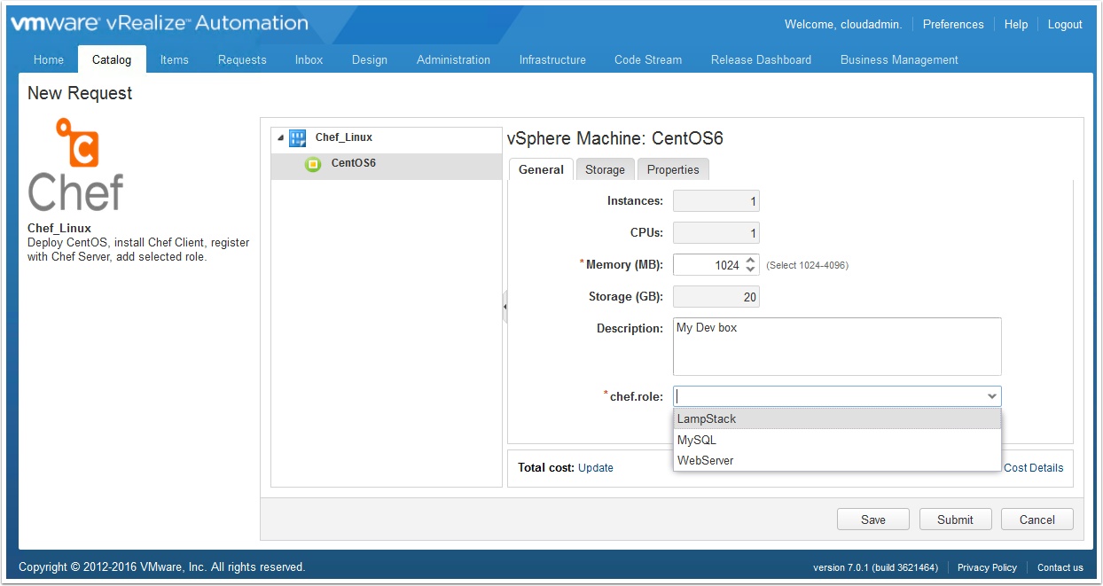This screenshot has width=1103, height=586.
Task: Switch to the General tab
Action: click(x=541, y=169)
